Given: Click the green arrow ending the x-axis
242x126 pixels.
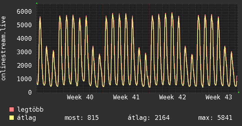Looking at the screenshot, I should (x=239, y=92).
